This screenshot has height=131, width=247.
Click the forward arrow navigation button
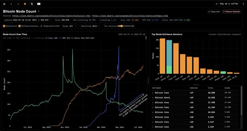tap(18, 4)
